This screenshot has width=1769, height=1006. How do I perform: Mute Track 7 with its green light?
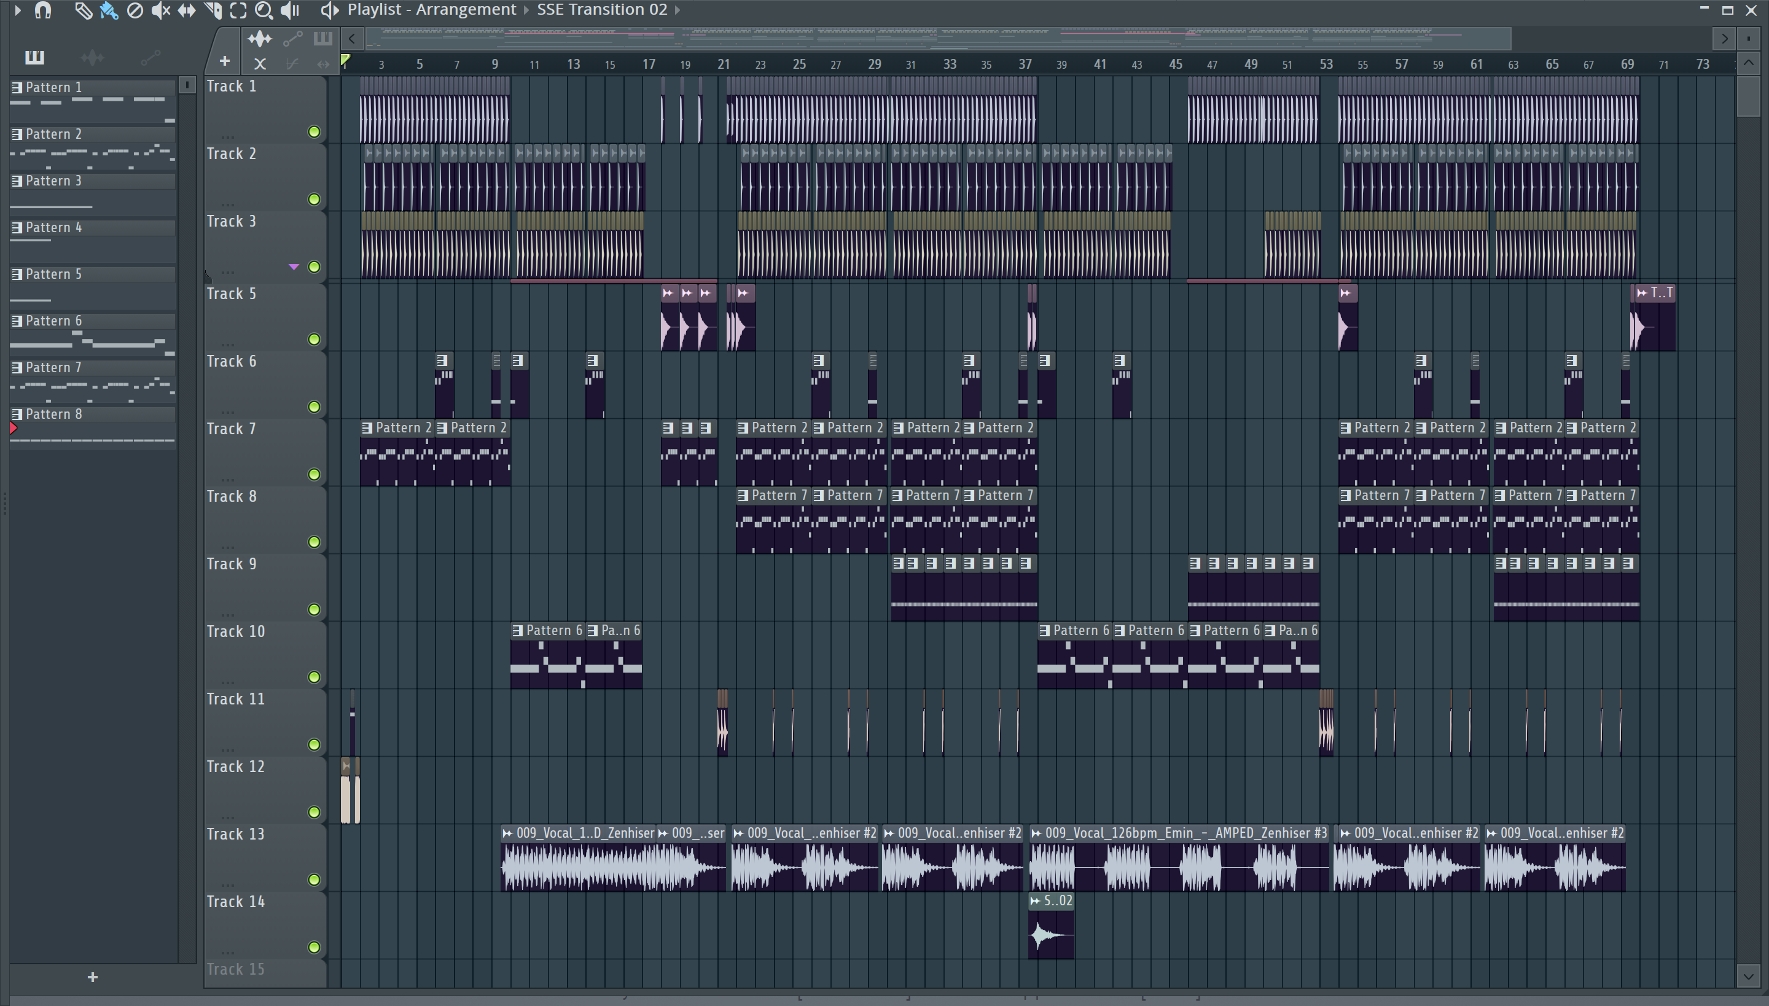click(314, 475)
